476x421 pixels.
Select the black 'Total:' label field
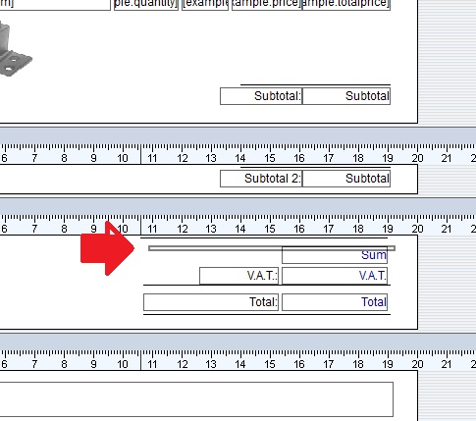(211, 302)
